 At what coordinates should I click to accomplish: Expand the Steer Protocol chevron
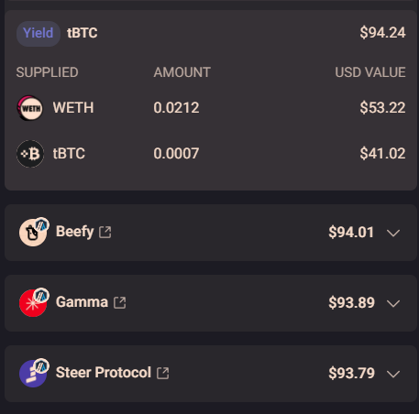pos(393,374)
